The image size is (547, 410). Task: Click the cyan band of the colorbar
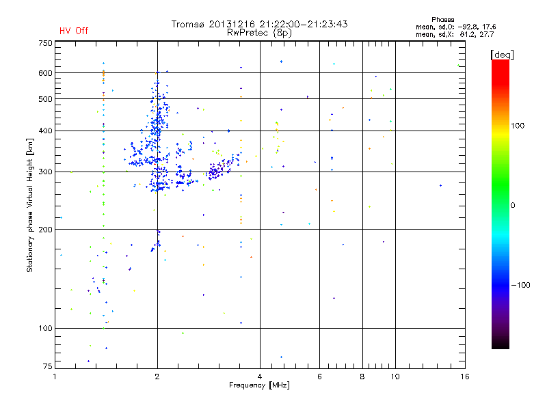(x=501, y=236)
